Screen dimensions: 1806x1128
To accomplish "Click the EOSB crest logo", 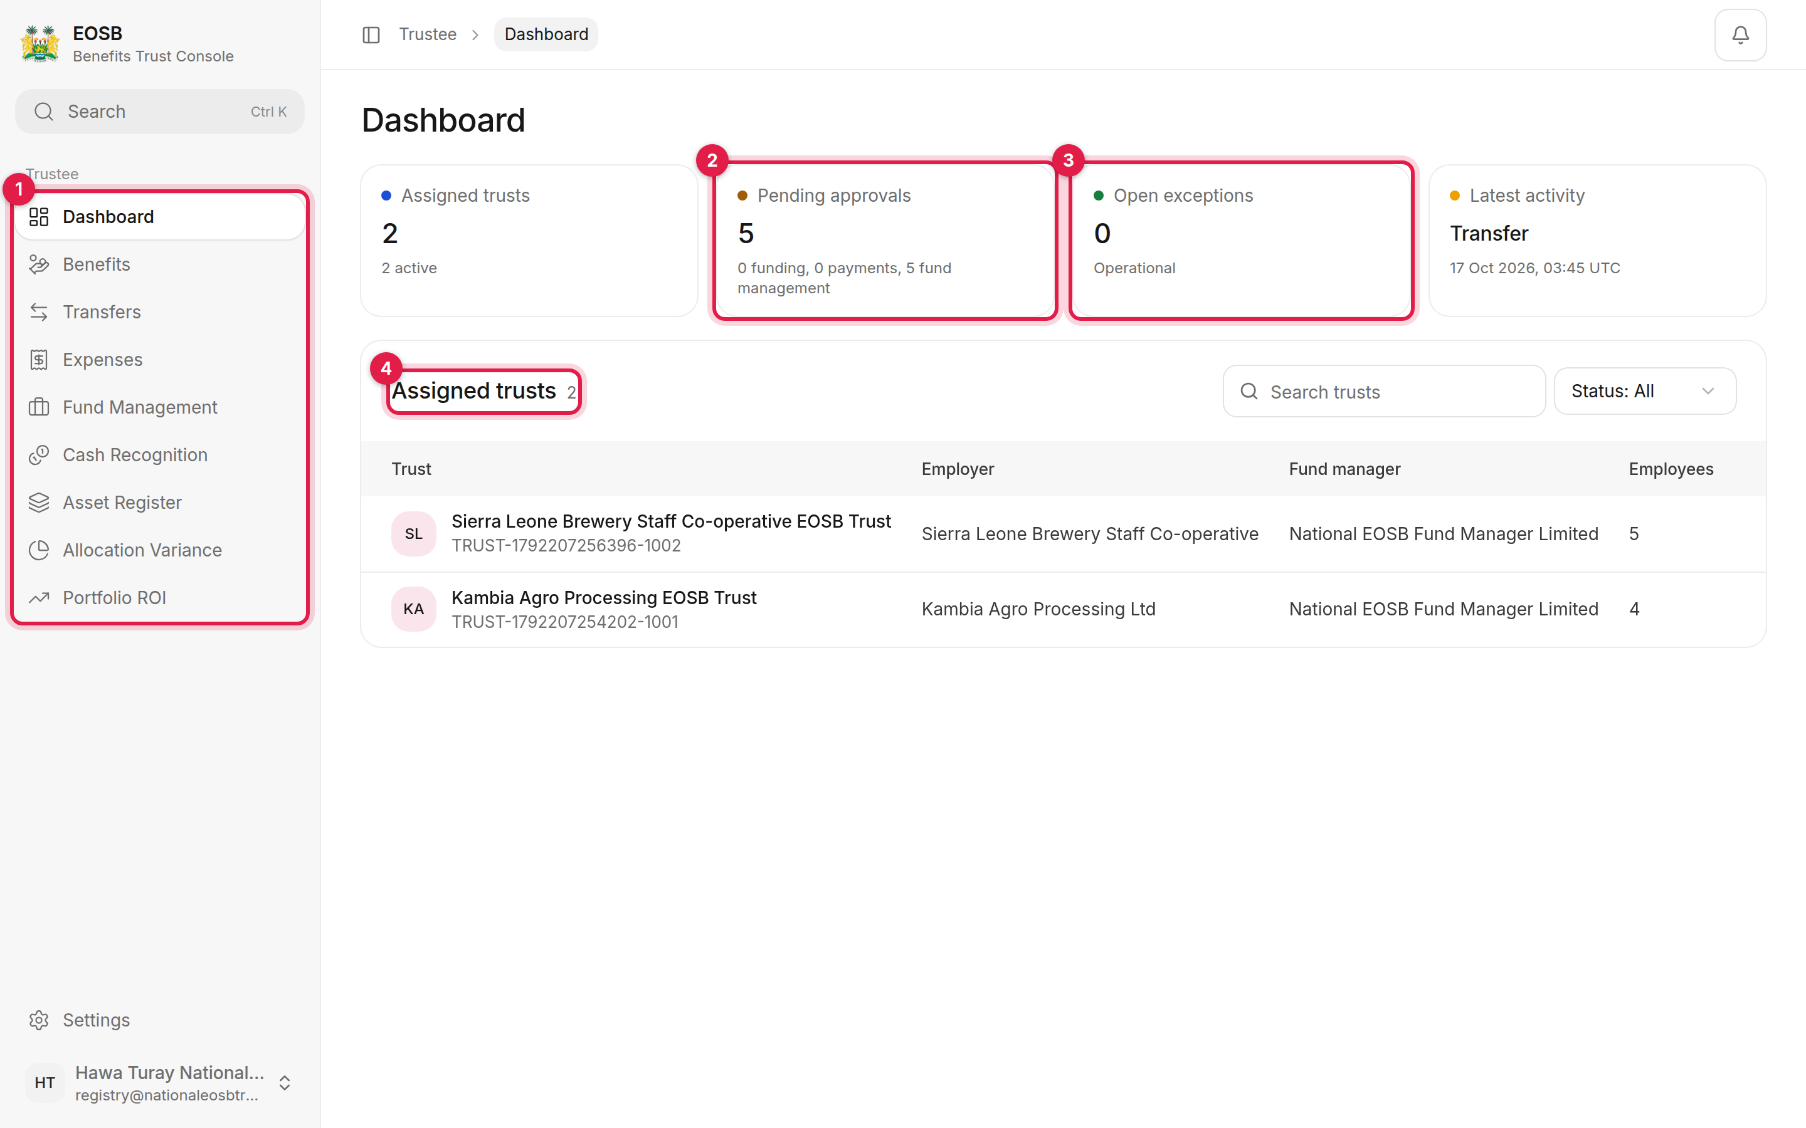I will click(x=40, y=43).
